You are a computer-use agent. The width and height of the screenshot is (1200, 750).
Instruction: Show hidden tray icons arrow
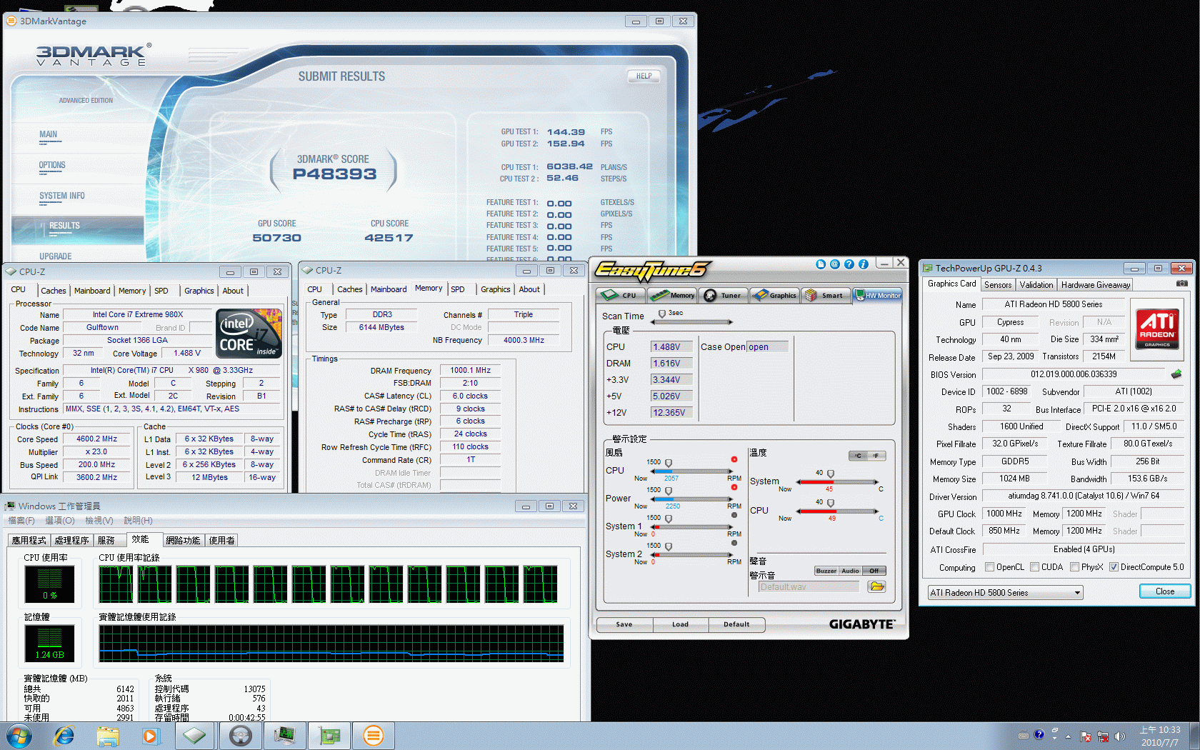click(x=1068, y=736)
